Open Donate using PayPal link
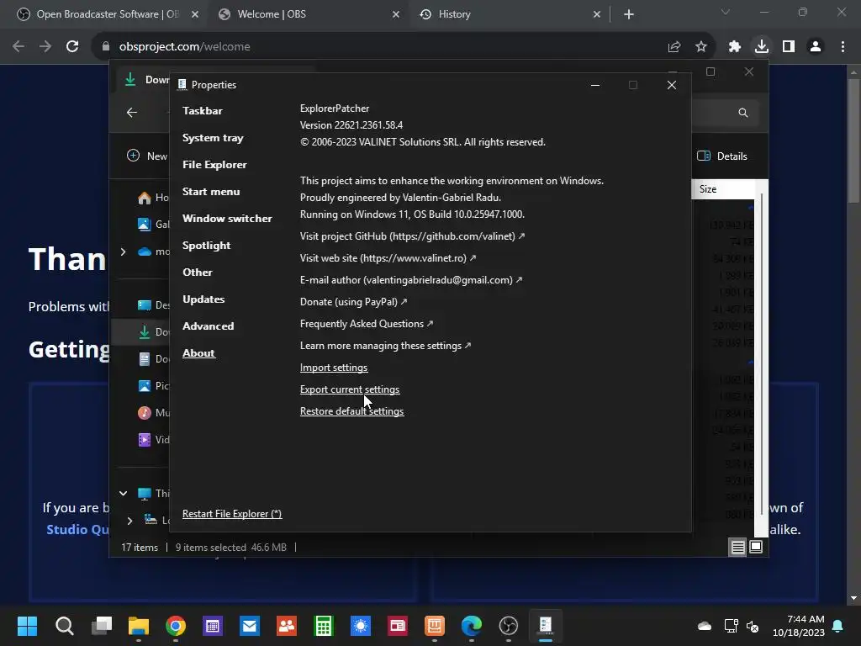 (x=353, y=302)
